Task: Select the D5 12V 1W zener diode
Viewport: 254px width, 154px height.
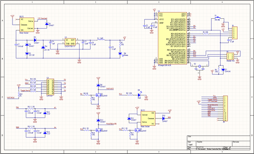Action: [x=27, y=54]
